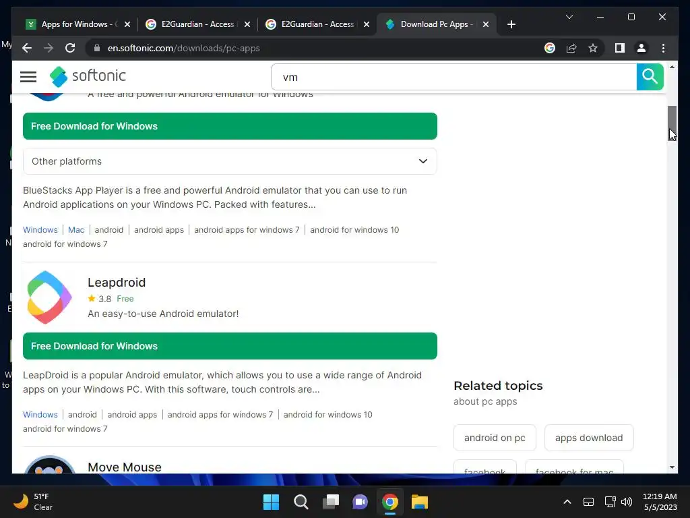The height and width of the screenshot is (518, 690).
Task: Click the apps download topic chip
Action: click(589, 438)
